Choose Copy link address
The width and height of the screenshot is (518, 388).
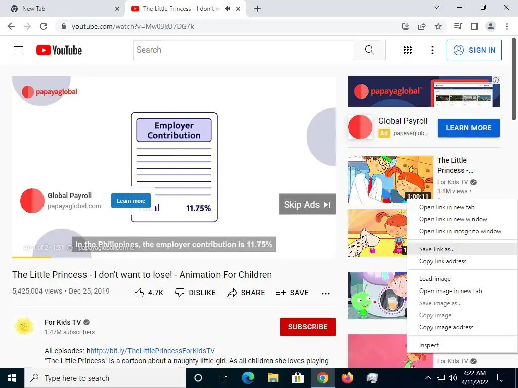[462, 261]
